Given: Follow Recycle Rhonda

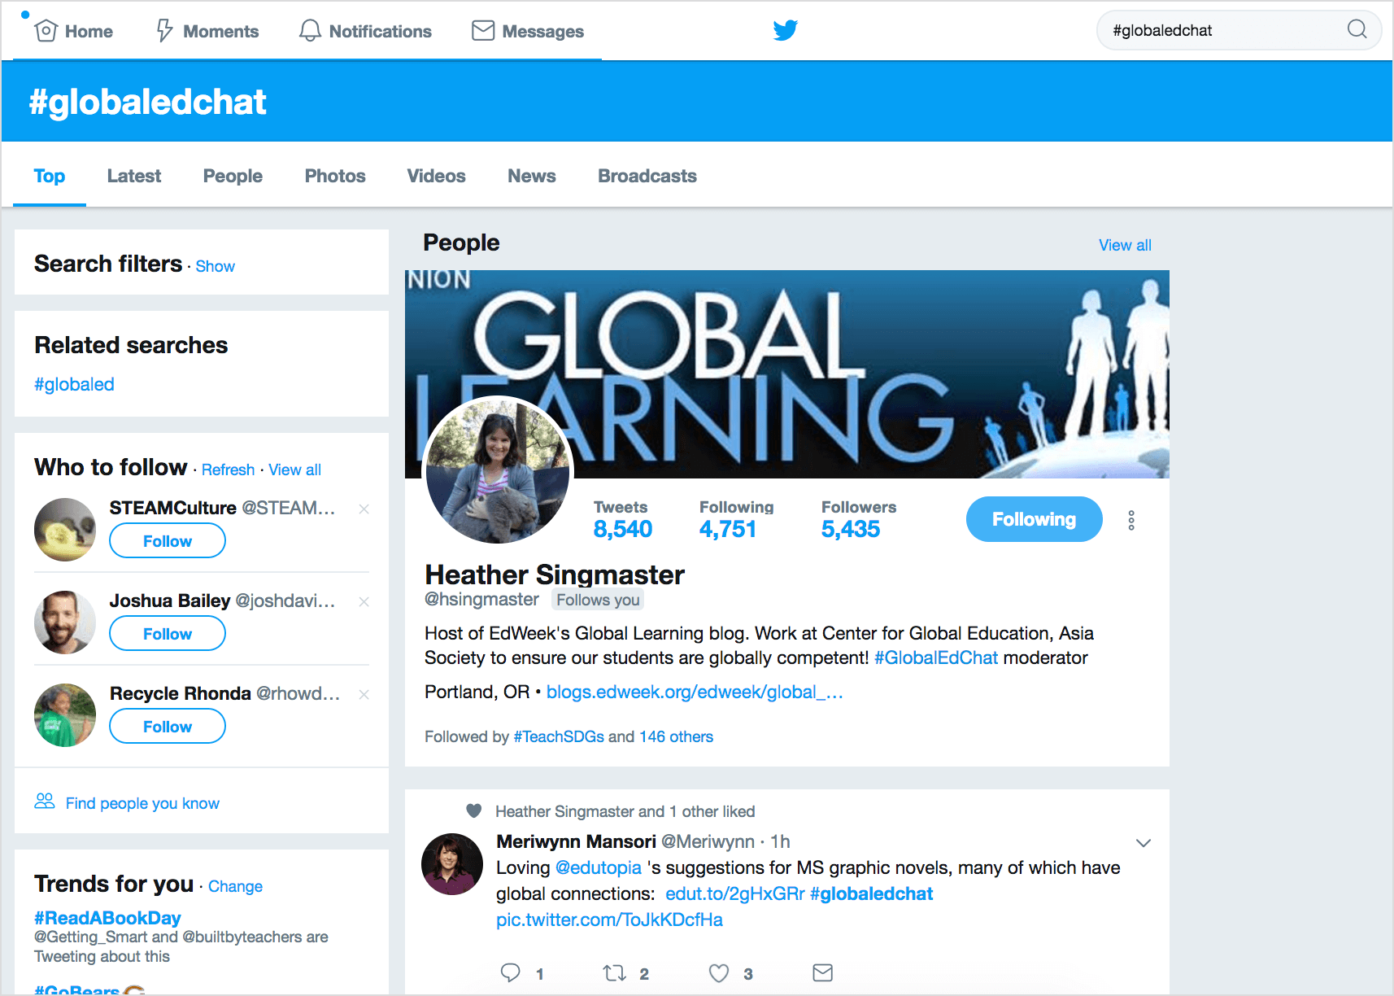Looking at the screenshot, I should click(168, 727).
